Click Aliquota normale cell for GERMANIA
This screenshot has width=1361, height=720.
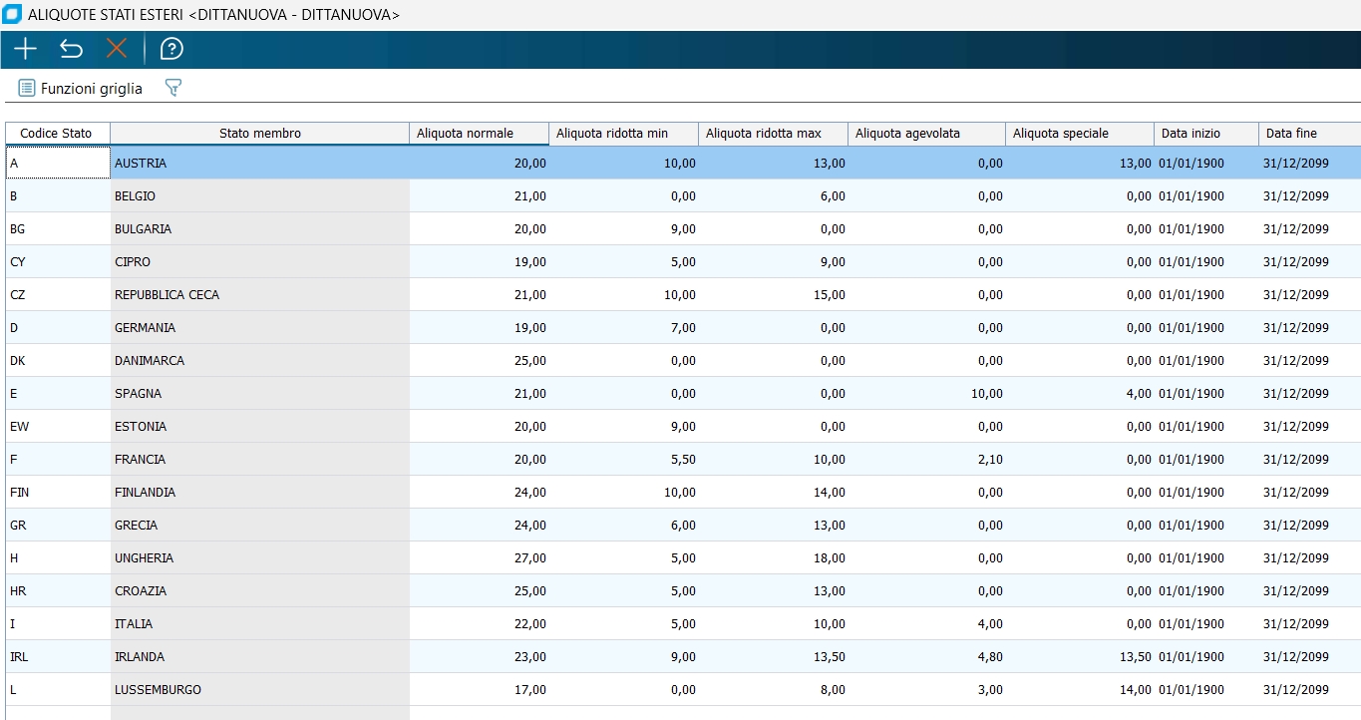point(479,328)
